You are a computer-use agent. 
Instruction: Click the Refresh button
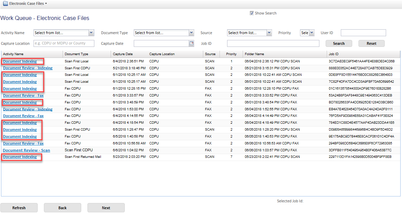pos(19,208)
